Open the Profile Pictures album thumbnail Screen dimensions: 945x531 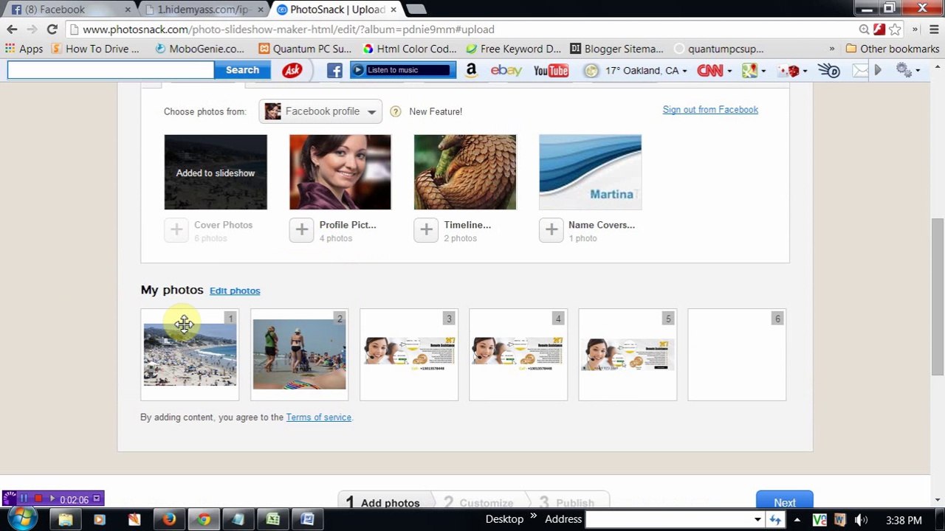coord(340,172)
